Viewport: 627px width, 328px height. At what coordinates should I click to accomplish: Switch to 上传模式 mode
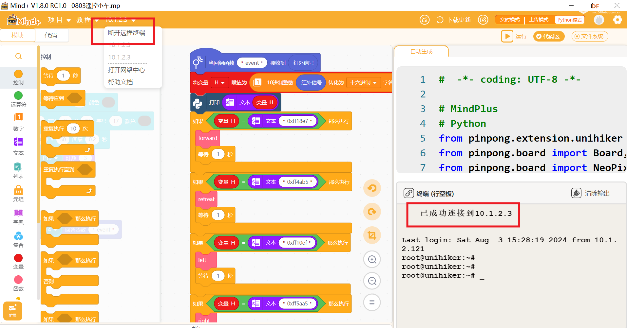[539, 20]
